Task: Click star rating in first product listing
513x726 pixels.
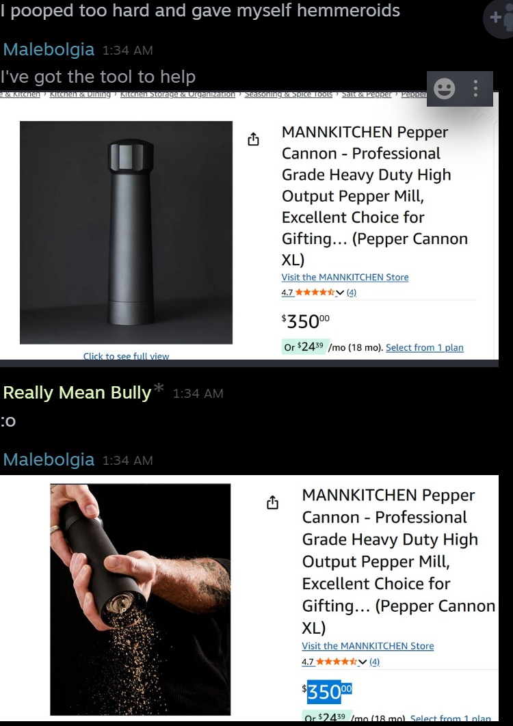Action: (315, 292)
